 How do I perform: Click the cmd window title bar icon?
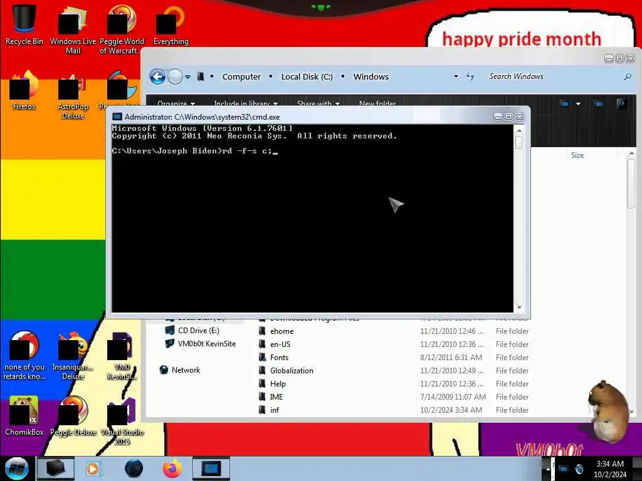pos(117,117)
